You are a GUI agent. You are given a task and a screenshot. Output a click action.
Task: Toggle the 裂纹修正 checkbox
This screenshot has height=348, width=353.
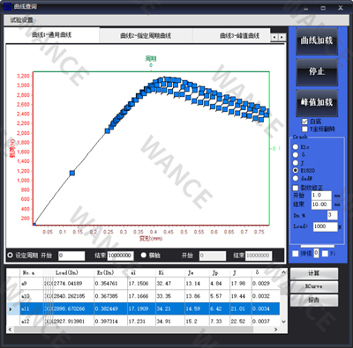[x=296, y=188]
